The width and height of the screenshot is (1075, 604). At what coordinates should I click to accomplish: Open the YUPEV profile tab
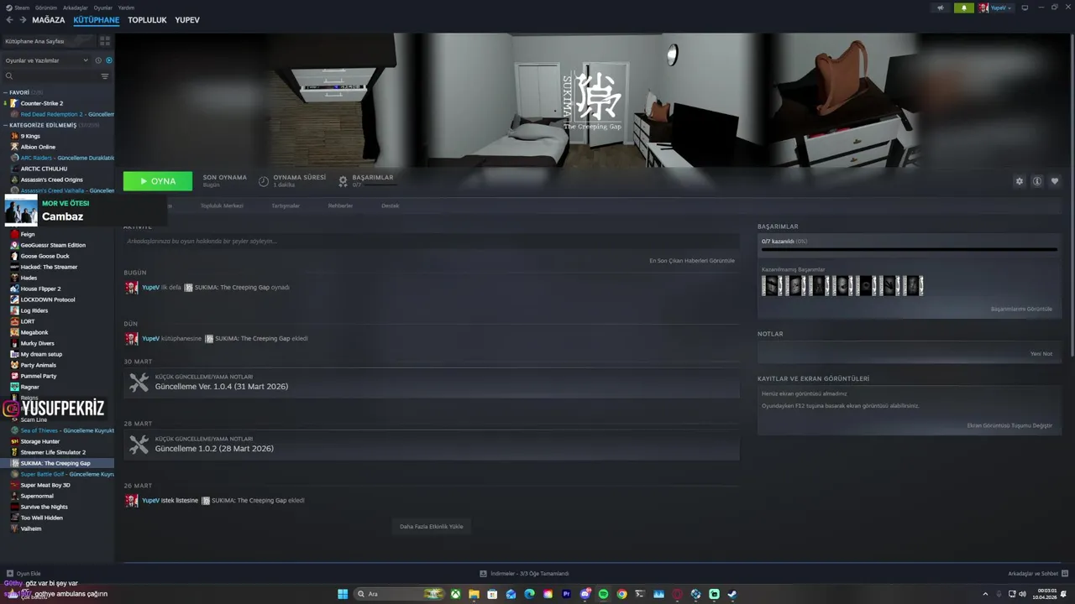[x=187, y=20]
